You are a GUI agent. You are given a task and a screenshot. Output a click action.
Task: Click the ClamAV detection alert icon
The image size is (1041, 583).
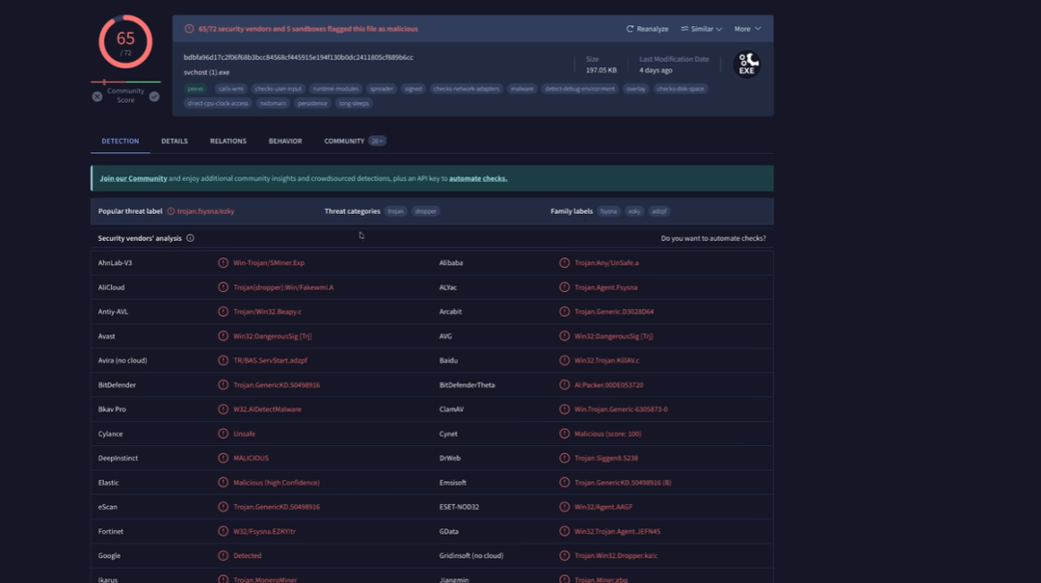564,409
